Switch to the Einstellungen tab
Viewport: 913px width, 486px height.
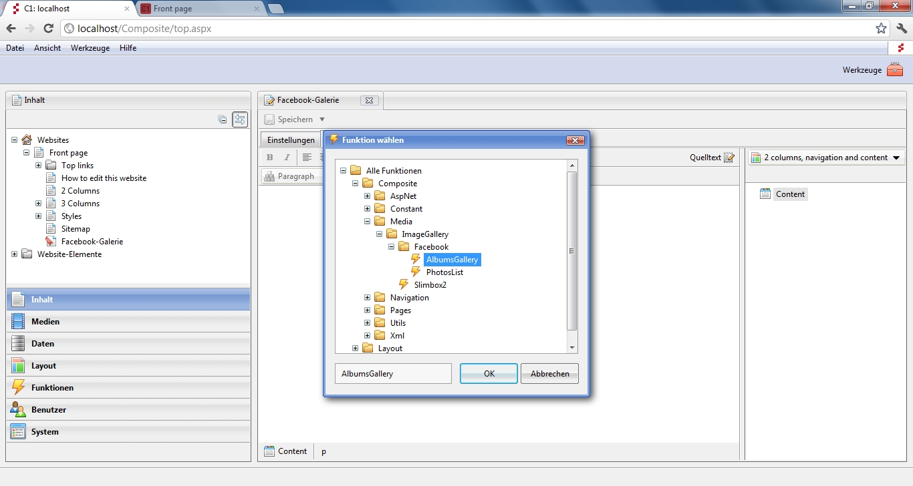click(x=291, y=140)
